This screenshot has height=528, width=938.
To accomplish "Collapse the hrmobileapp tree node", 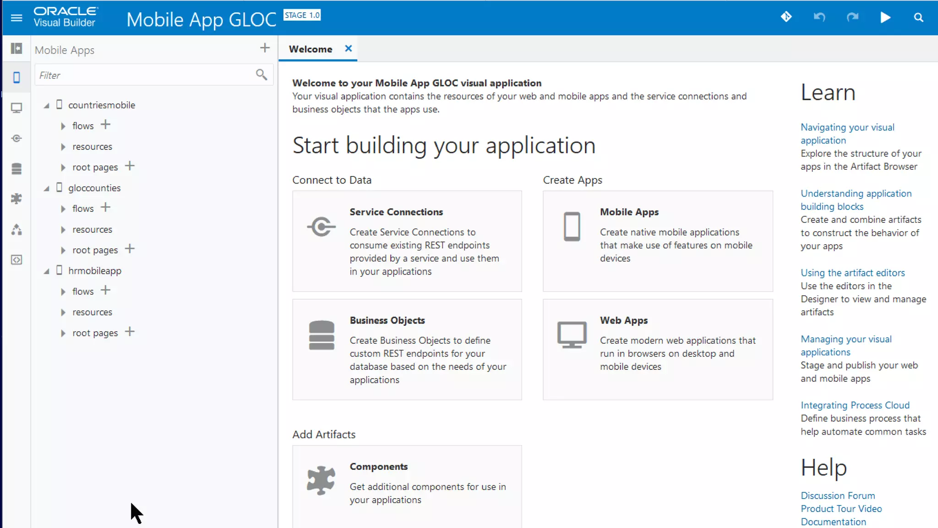I will [x=47, y=271].
